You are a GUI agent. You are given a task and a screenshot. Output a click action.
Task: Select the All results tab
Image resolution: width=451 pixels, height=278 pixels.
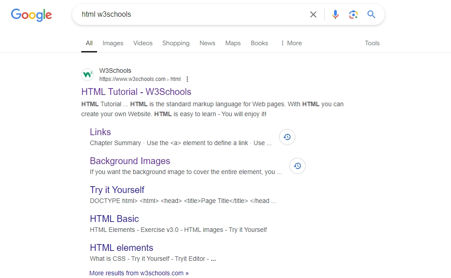pyautogui.click(x=89, y=43)
